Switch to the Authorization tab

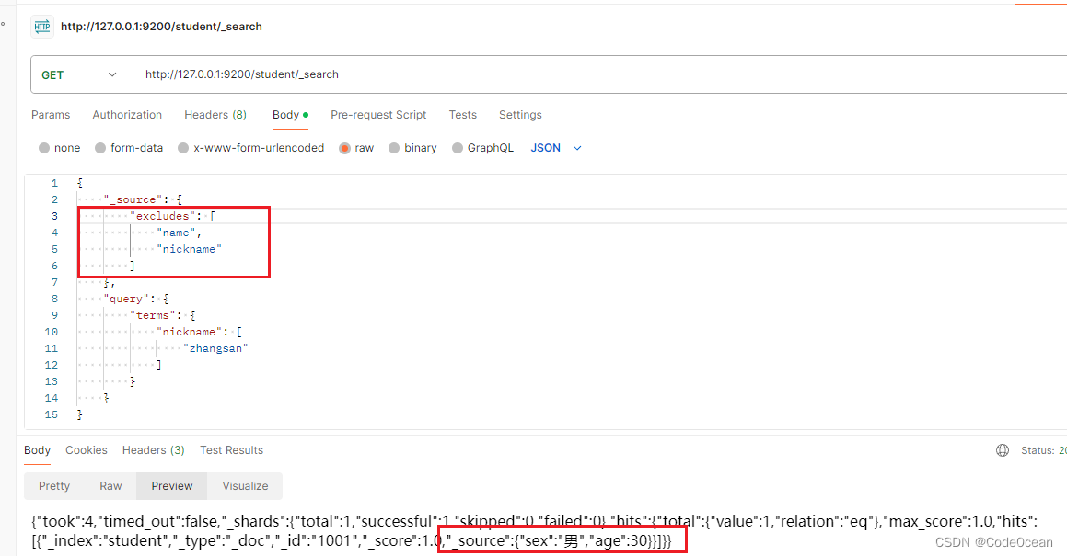coord(127,115)
